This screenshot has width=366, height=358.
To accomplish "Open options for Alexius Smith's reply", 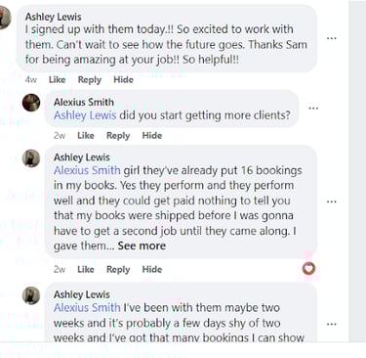I will point(313,108).
